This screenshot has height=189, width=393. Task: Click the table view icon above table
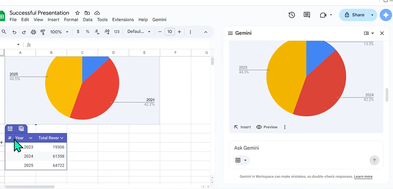(x=10, y=129)
